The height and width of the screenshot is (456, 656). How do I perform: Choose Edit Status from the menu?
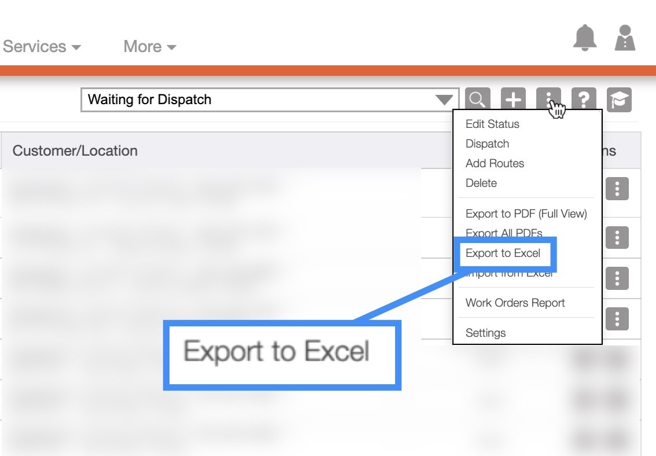pyautogui.click(x=492, y=124)
